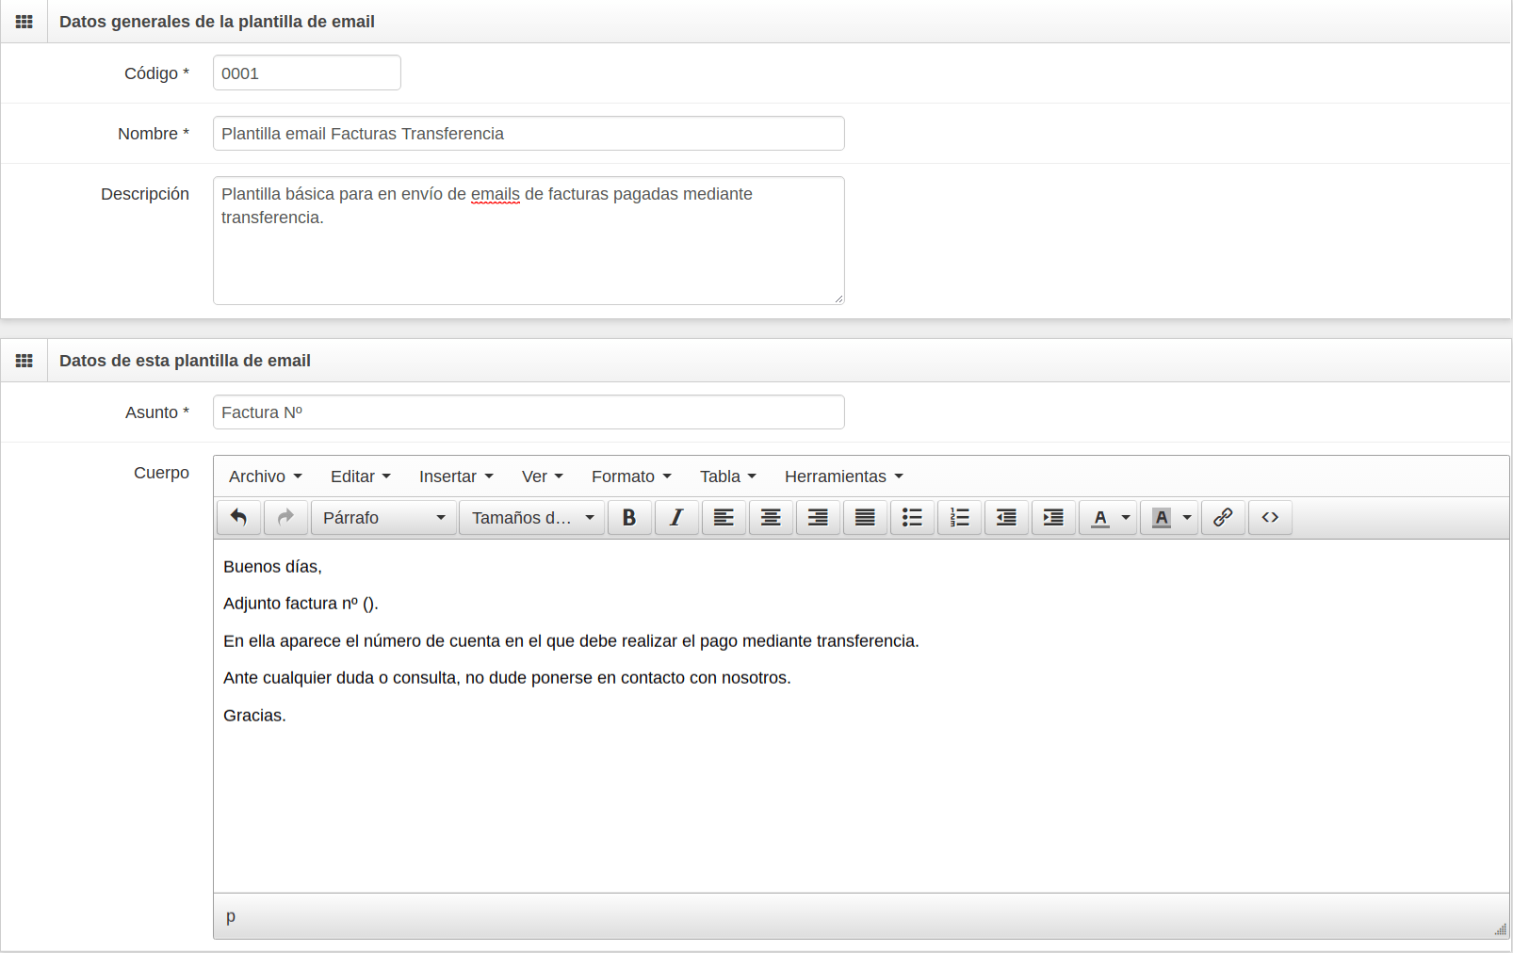The width and height of the screenshot is (1513, 953).
Task: Focus the Asunto input field
Action: point(529,412)
